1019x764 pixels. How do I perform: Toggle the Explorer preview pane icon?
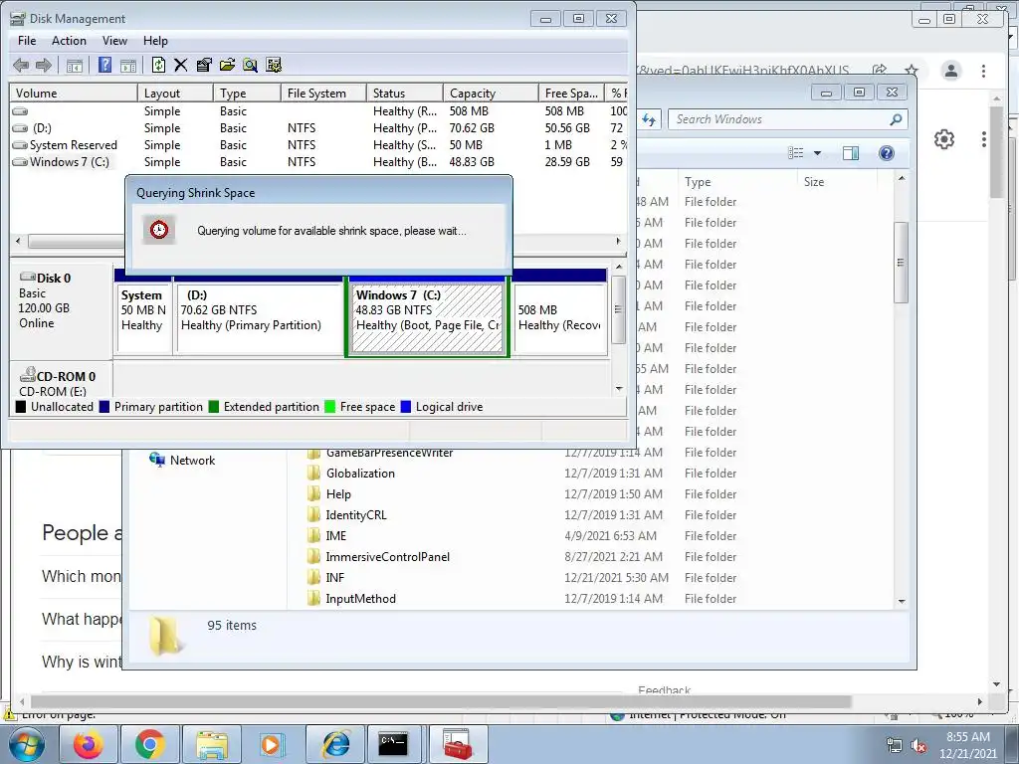851,153
